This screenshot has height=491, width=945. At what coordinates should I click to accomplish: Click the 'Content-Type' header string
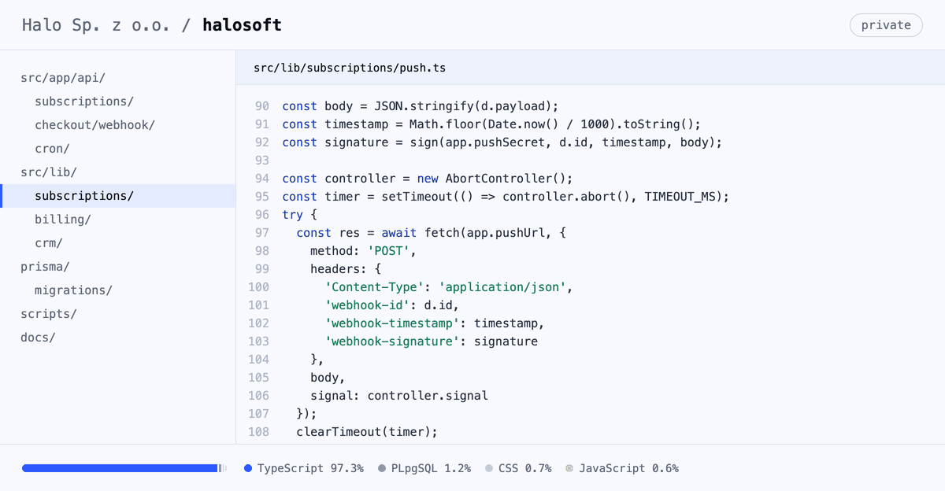pyautogui.click(x=374, y=287)
